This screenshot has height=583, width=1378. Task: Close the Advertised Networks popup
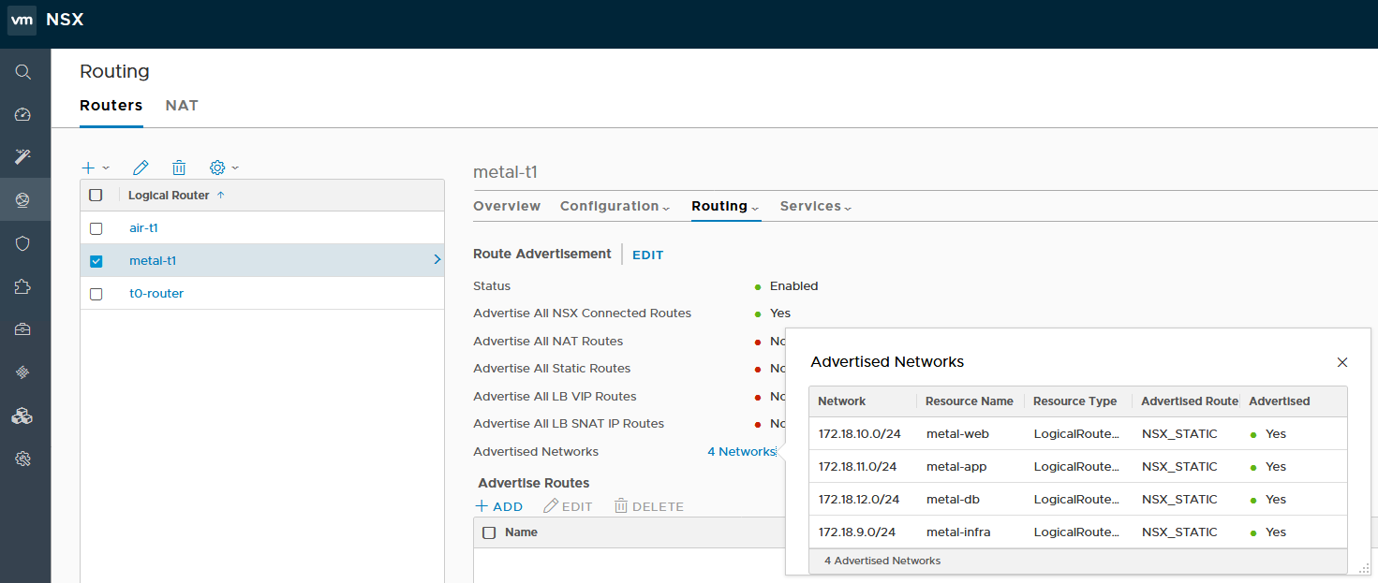pos(1341,362)
